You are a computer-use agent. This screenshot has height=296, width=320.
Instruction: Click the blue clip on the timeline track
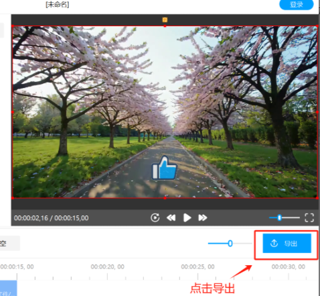pos(9,288)
